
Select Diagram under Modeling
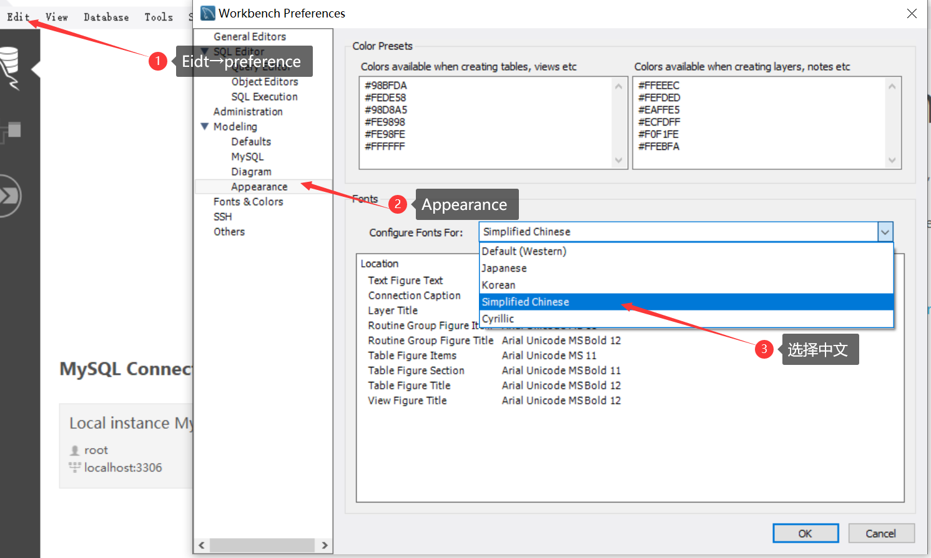(251, 172)
